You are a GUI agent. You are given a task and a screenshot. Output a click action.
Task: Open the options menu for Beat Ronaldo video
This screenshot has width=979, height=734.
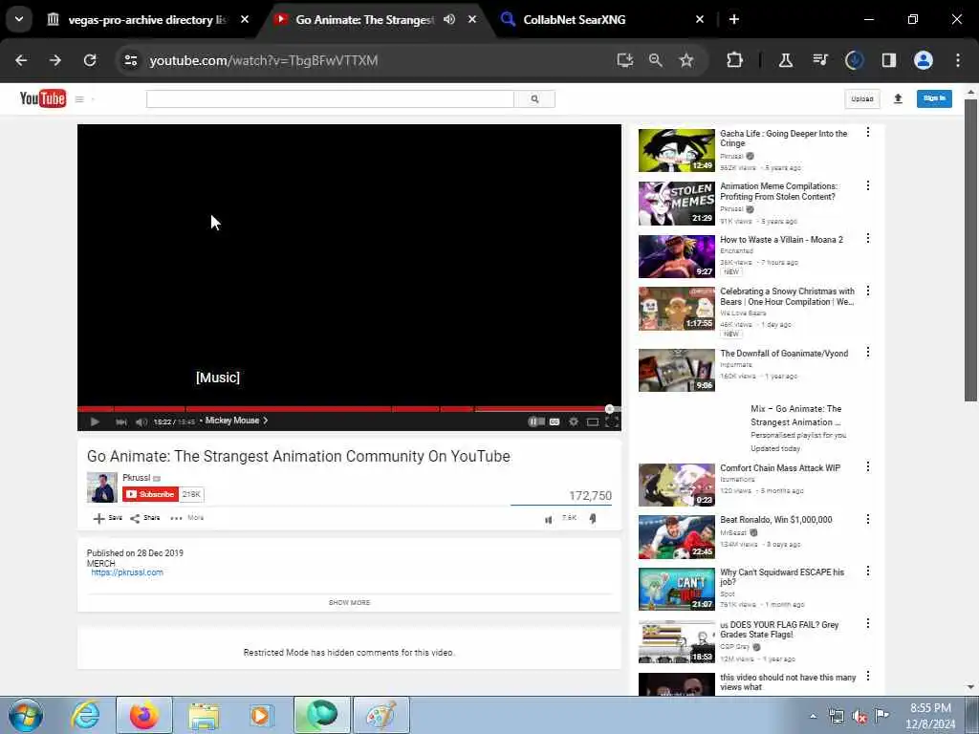[868, 519]
